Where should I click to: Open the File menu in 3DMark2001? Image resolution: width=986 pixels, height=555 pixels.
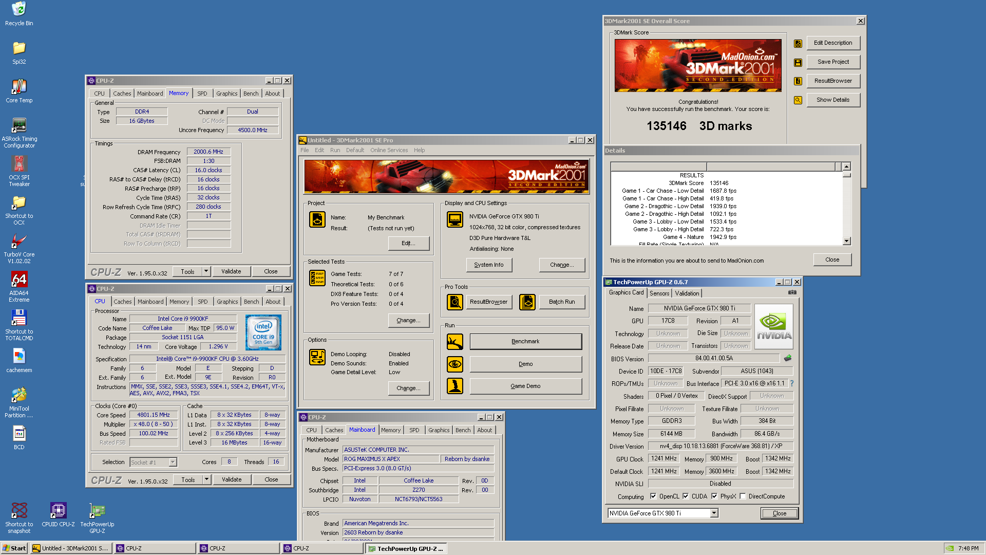305,150
